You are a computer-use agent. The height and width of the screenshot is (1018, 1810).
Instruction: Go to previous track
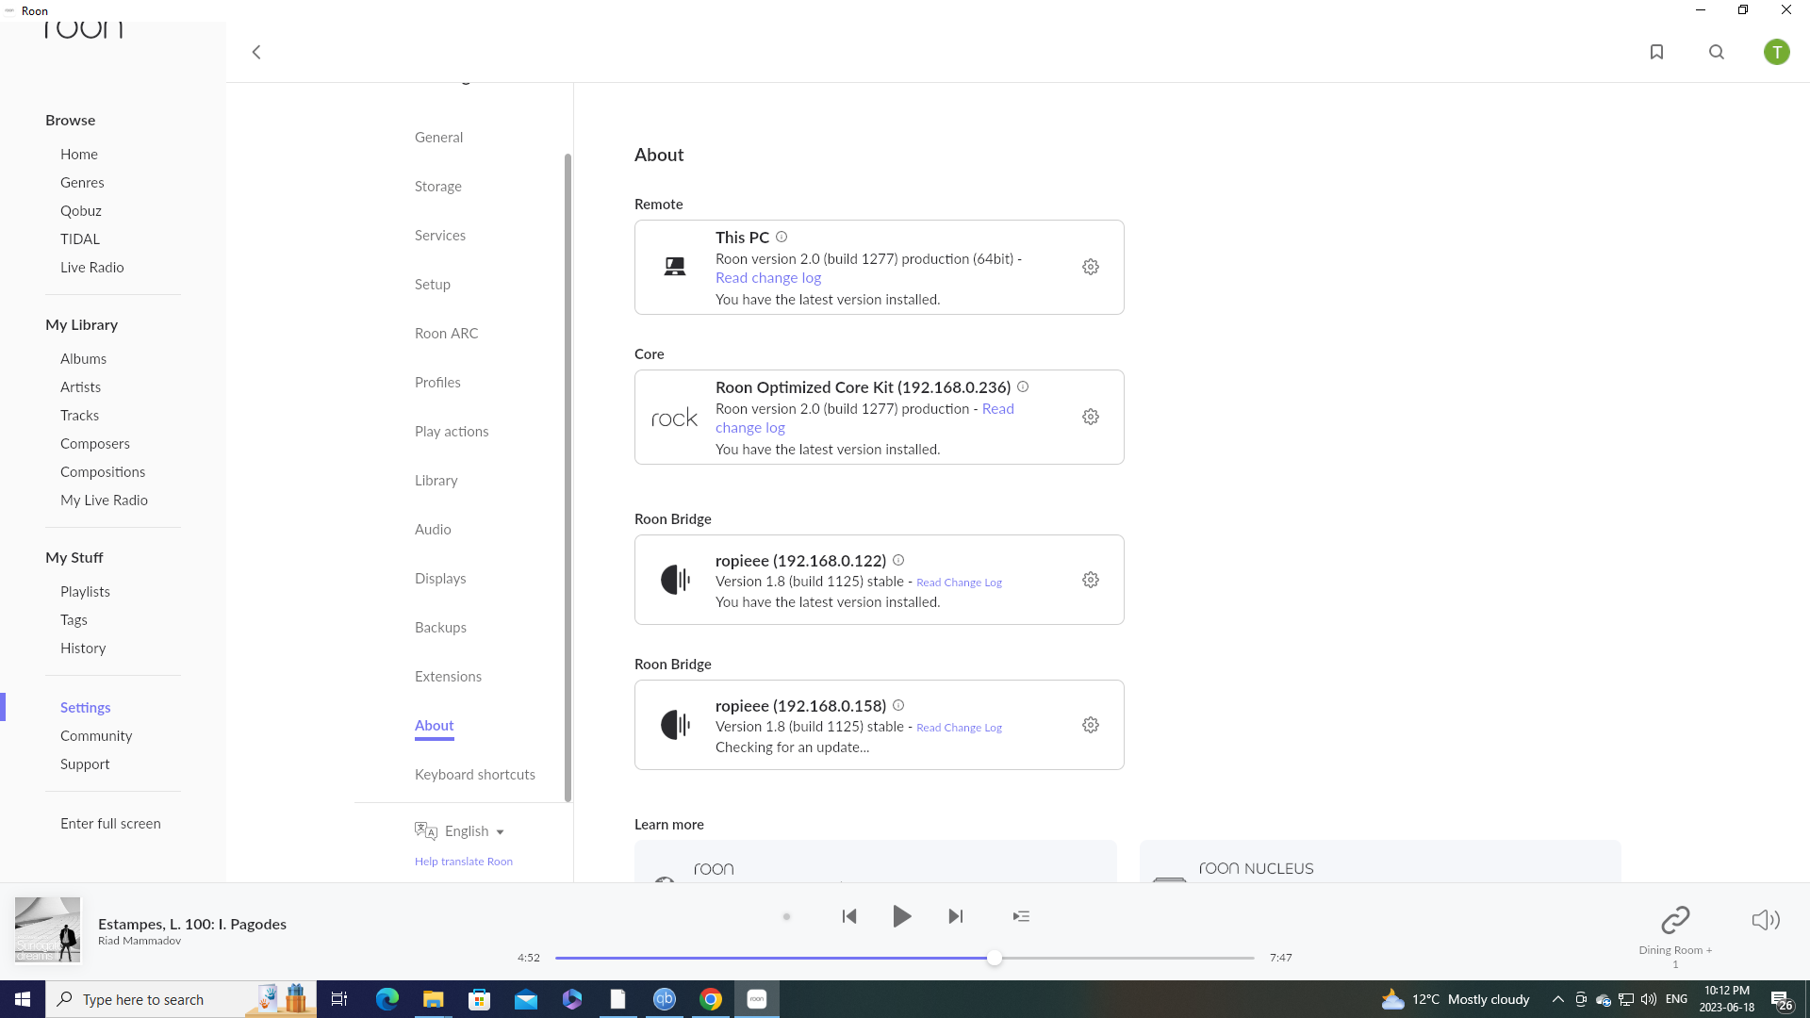click(848, 916)
